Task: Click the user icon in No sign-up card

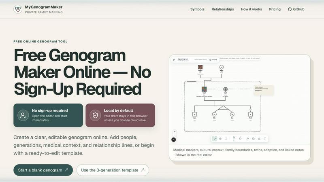Action: click(23, 115)
